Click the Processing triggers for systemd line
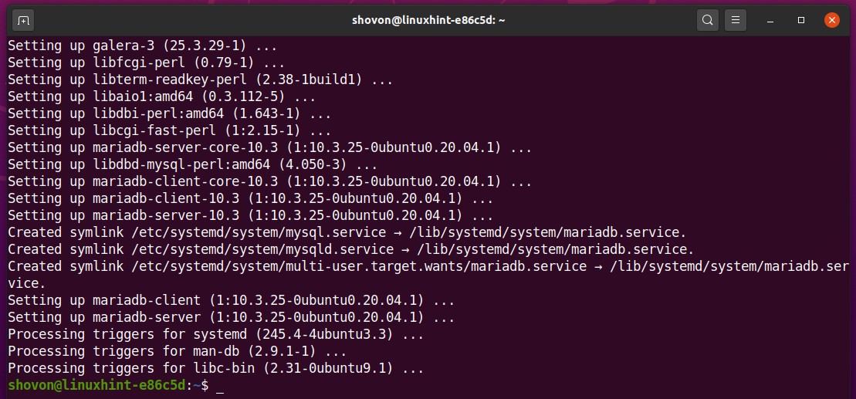The height and width of the screenshot is (399, 856). 215,334
